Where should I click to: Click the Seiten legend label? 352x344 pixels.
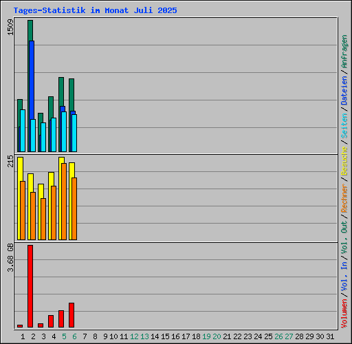344,126
